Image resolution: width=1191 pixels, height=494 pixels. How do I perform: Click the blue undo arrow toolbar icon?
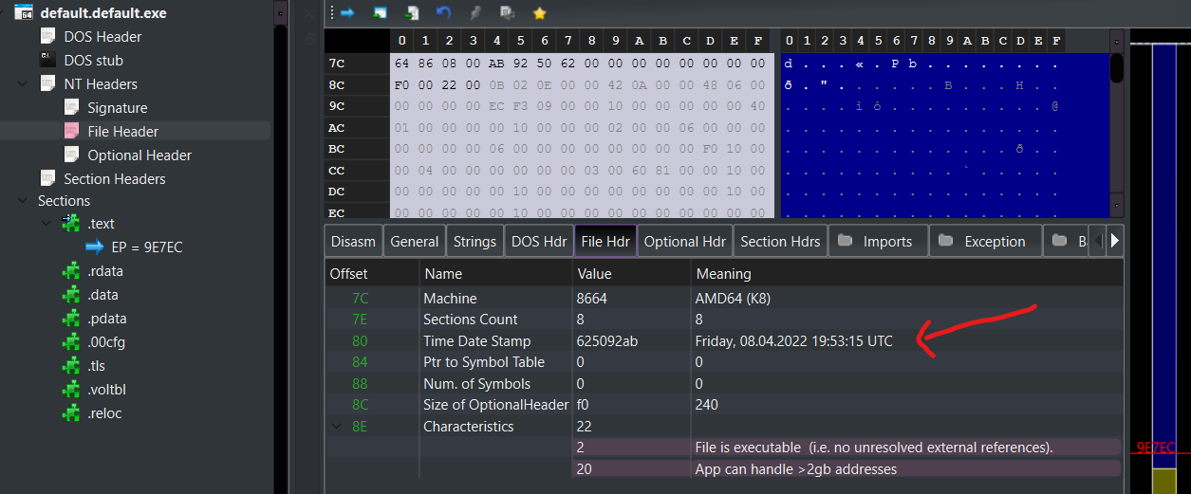(443, 13)
